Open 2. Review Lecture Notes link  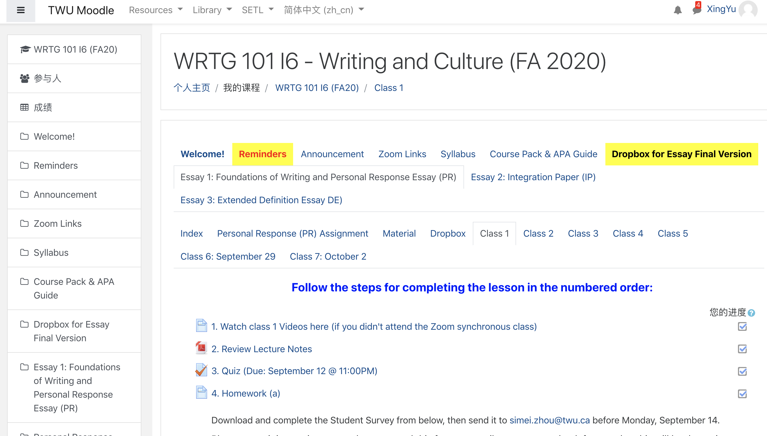[261, 349]
